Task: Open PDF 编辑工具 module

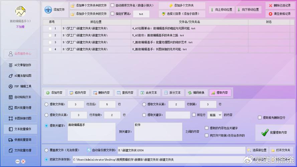Action: click(x=20, y=87)
